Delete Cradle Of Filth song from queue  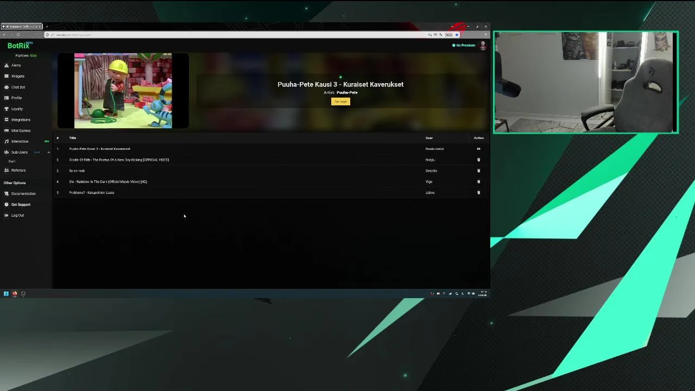pos(478,160)
